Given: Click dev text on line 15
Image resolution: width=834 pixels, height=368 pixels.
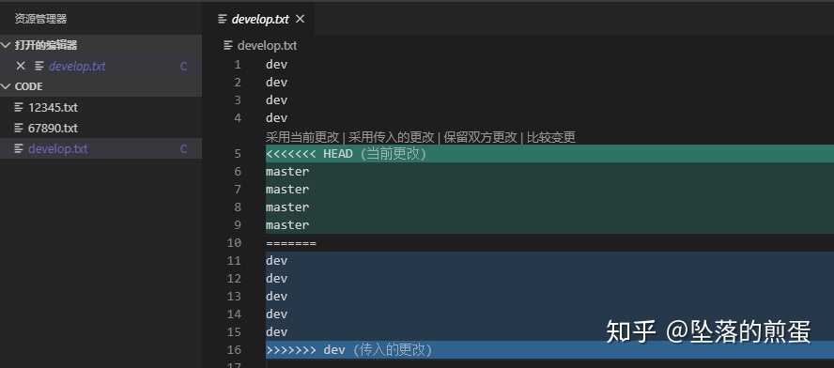Looking at the screenshot, I should (276, 331).
